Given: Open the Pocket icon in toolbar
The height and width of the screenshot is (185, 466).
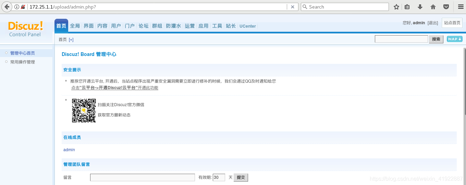Looking at the screenshot, I should click(x=446, y=7).
